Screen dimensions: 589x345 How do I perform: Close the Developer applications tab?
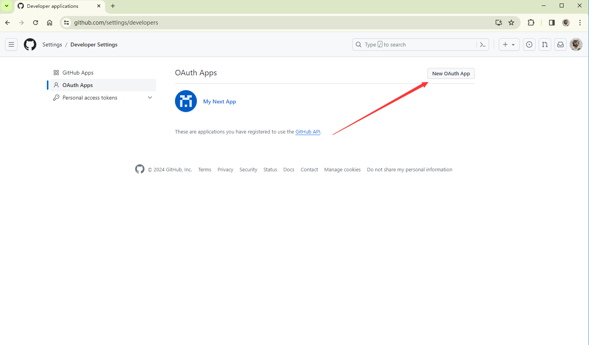click(x=99, y=6)
